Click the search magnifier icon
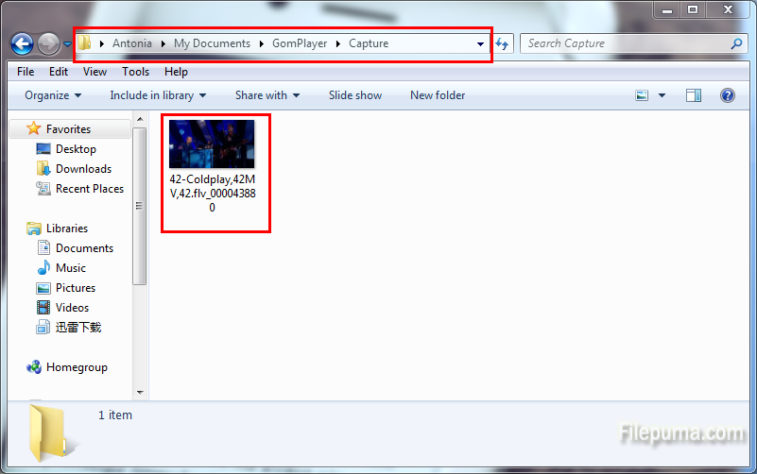The width and height of the screenshot is (757, 474). (736, 43)
